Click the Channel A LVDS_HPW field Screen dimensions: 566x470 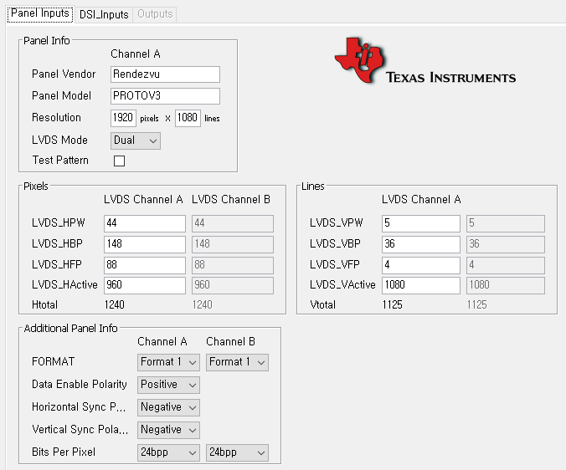pos(145,223)
